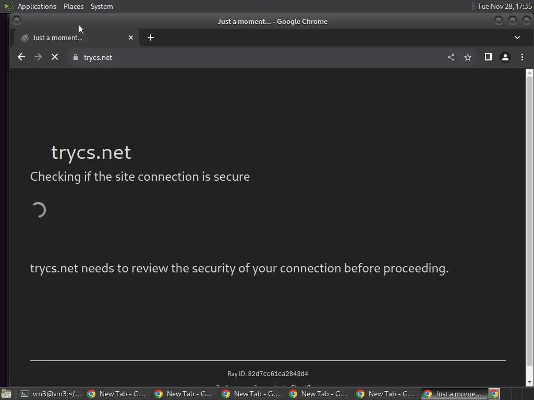
Task: Click the forward navigation arrow
Action: coord(38,57)
